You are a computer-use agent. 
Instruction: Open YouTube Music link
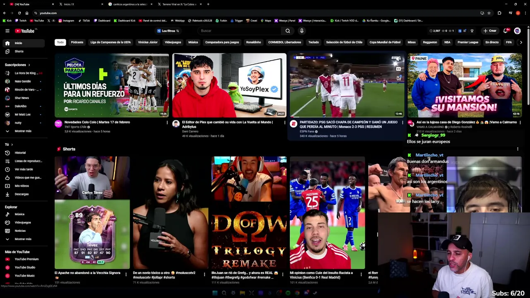tap(24, 276)
